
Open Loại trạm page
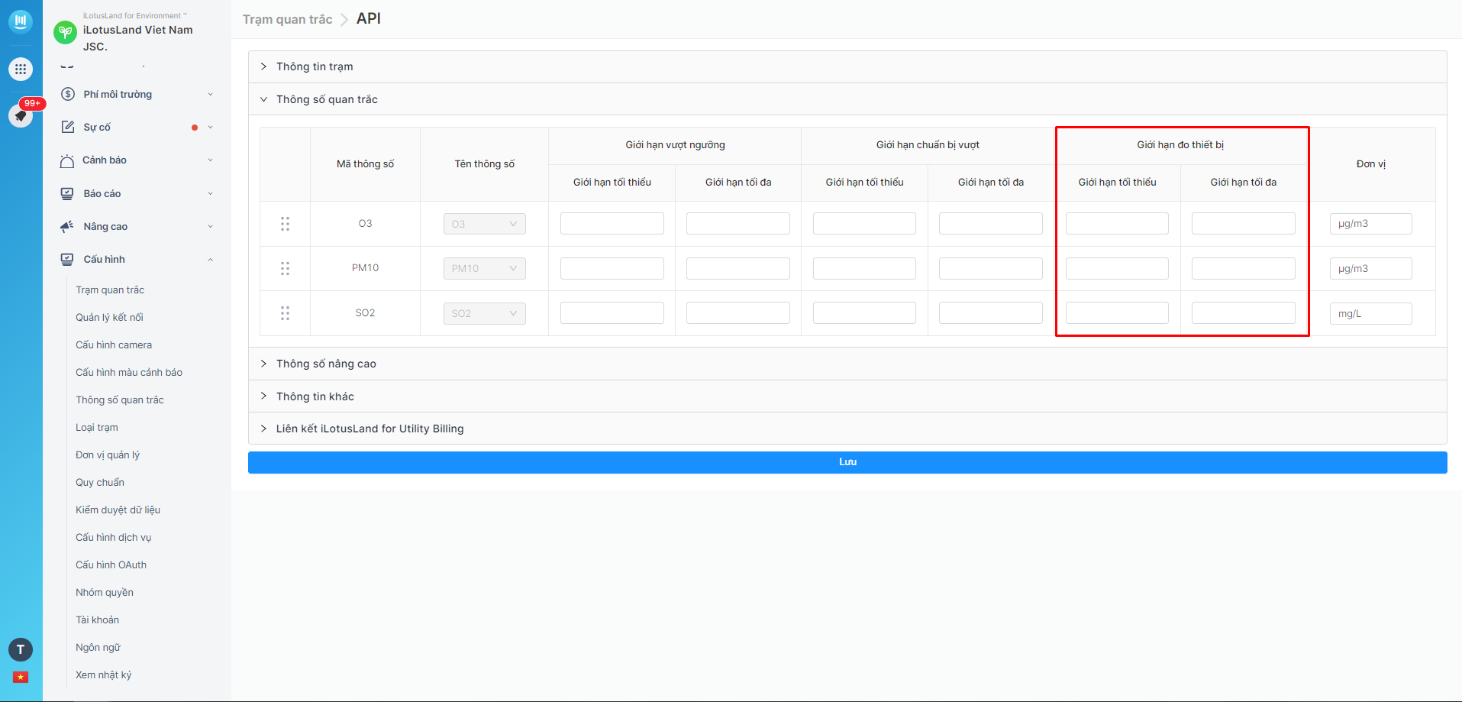point(97,428)
